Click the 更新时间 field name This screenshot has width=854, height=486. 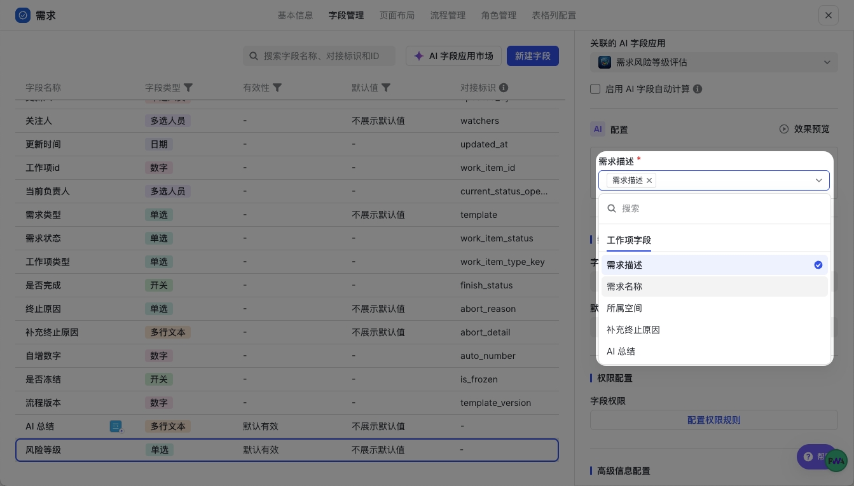(43, 144)
